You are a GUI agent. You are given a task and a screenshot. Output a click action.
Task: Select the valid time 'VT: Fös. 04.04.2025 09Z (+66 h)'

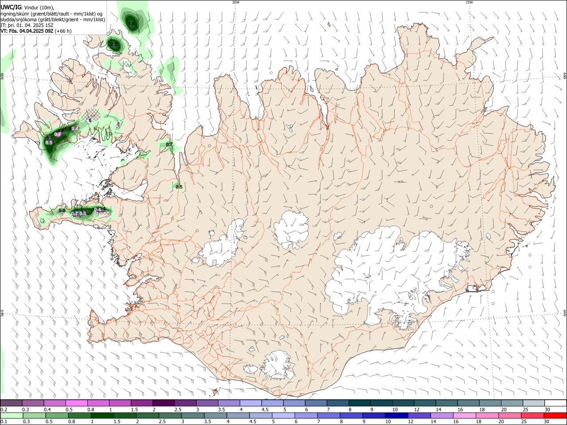(x=36, y=31)
